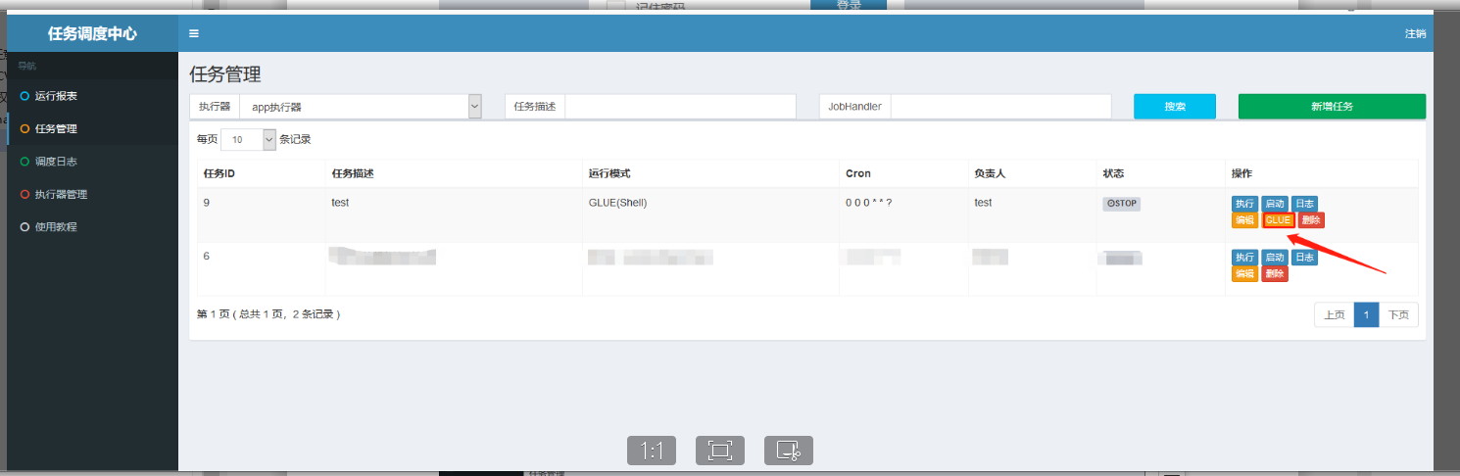Focus the 任务描述 search field
Image resolution: width=1460 pixels, height=476 pixels.
click(x=680, y=106)
